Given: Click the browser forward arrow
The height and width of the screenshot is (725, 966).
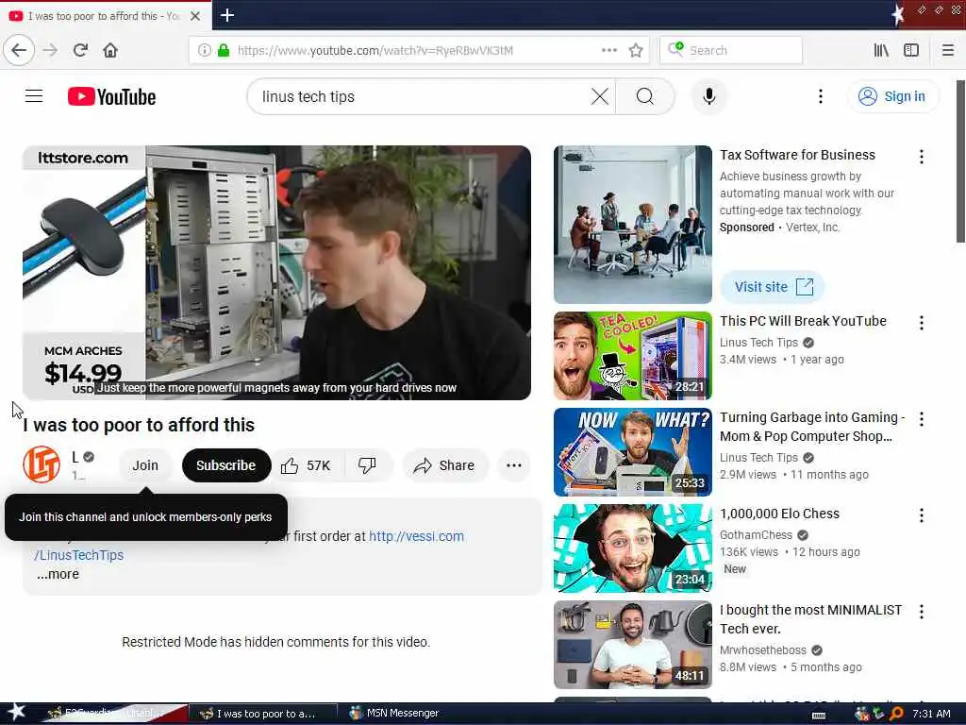Looking at the screenshot, I should point(51,50).
